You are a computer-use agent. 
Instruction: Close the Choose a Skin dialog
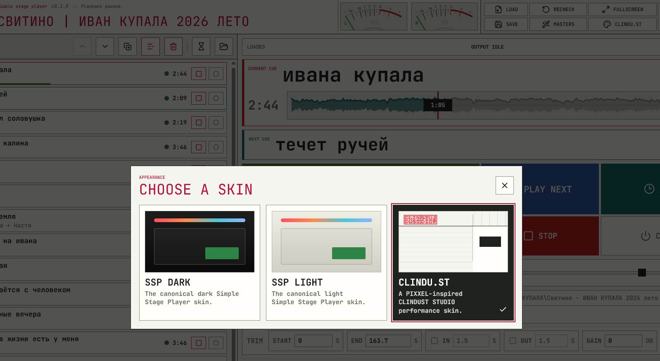505,185
